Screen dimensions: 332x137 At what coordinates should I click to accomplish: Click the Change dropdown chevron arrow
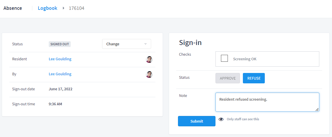(x=145, y=44)
